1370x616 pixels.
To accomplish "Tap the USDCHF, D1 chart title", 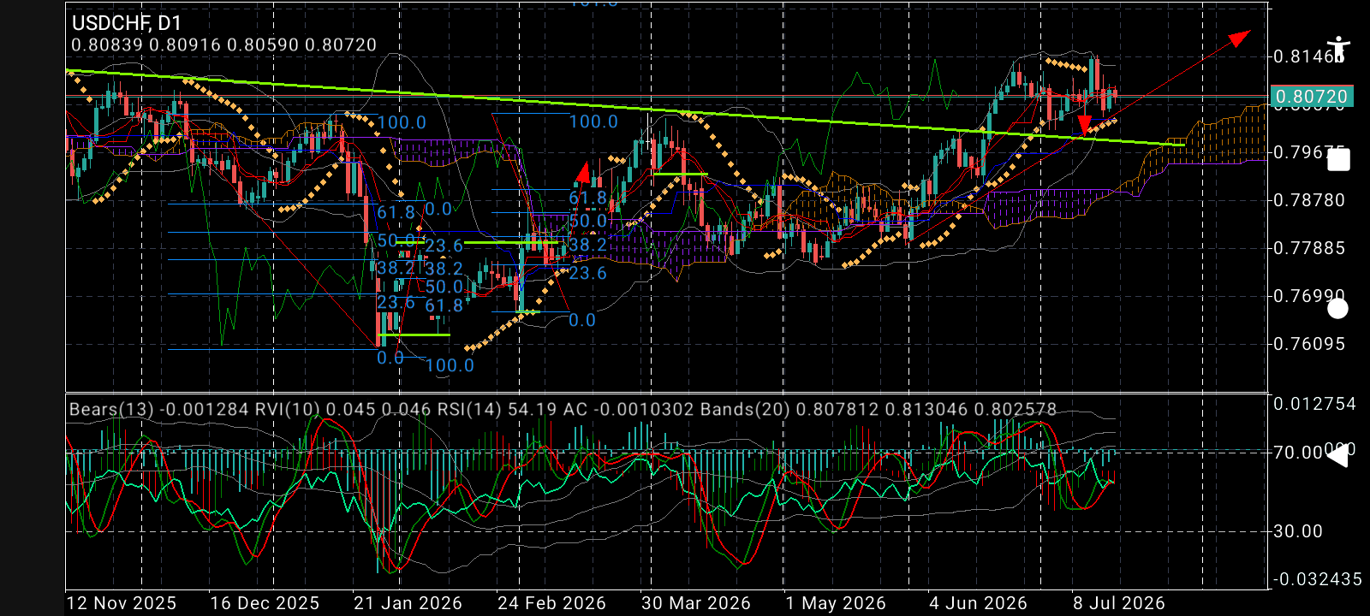I will coord(127,23).
